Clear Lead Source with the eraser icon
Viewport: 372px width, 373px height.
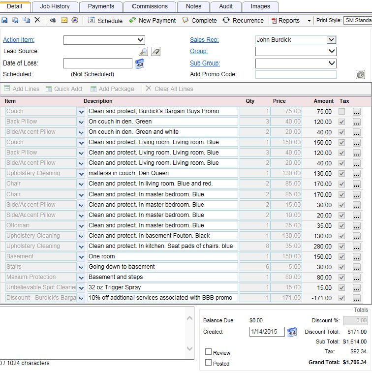[x=155, y=51]
